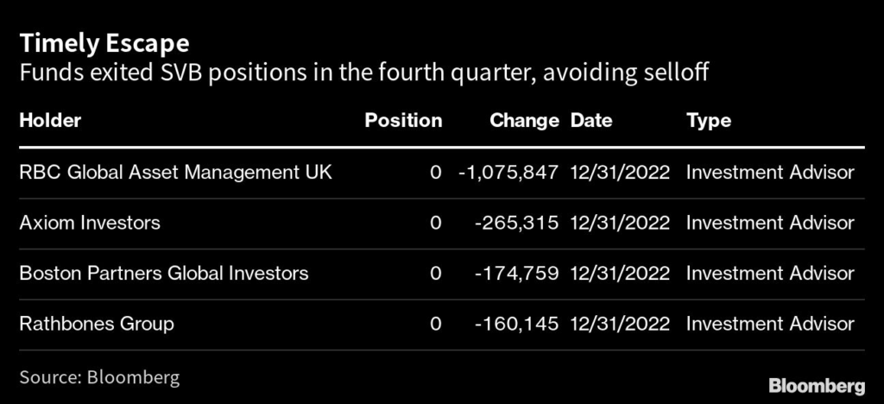The height and width of the screenshot is (404, 884).
Task: Click the -265,315 change value
Action: tap(517, 223)
